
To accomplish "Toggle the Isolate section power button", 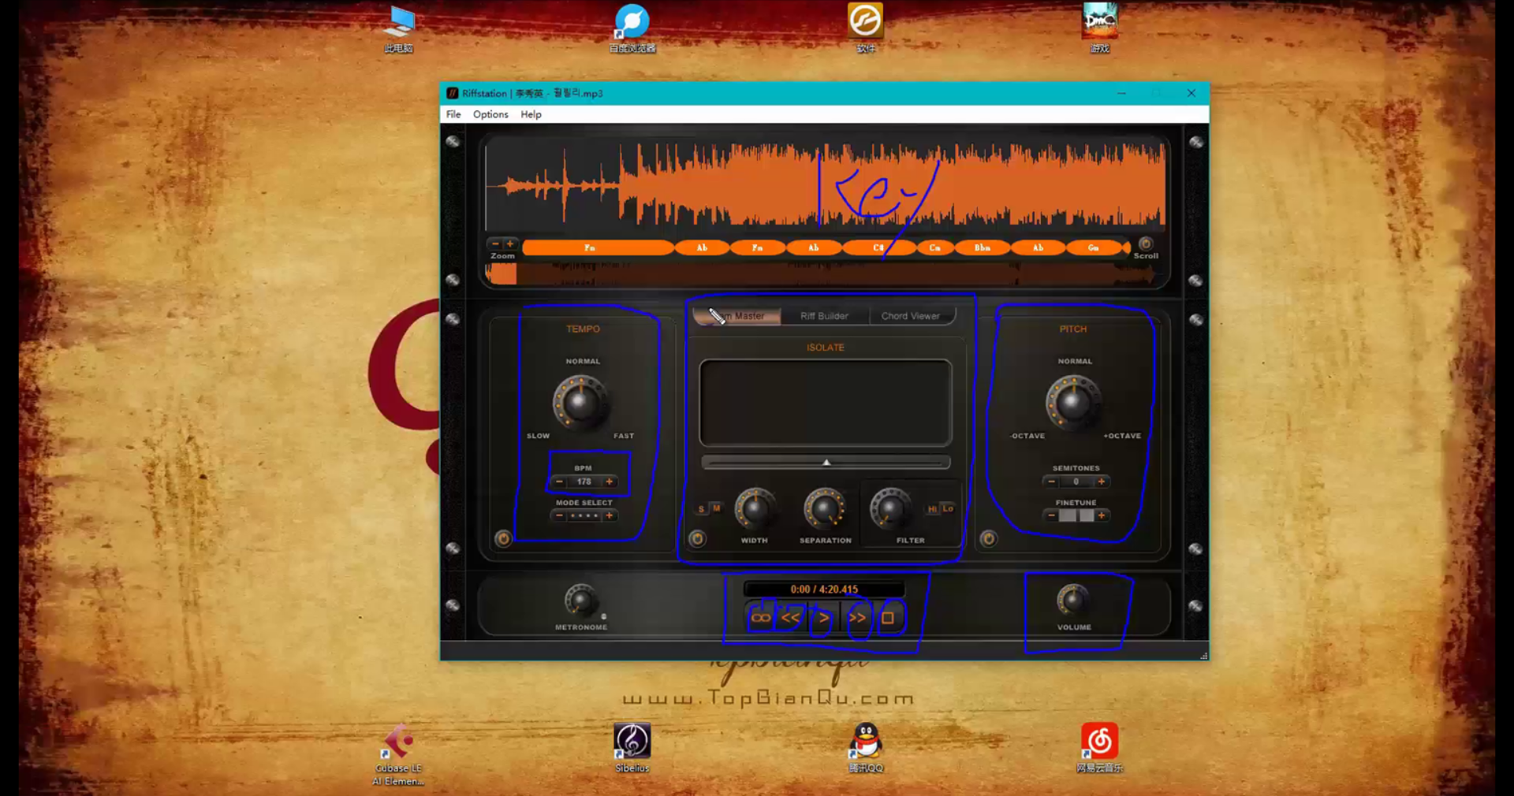I will (697, 538).
